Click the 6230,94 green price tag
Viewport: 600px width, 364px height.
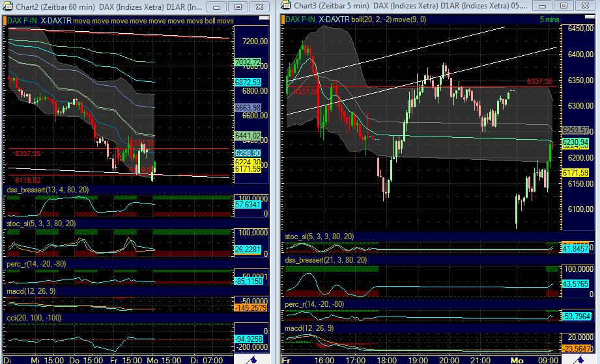pyautogui.click(x=575, y=142)
